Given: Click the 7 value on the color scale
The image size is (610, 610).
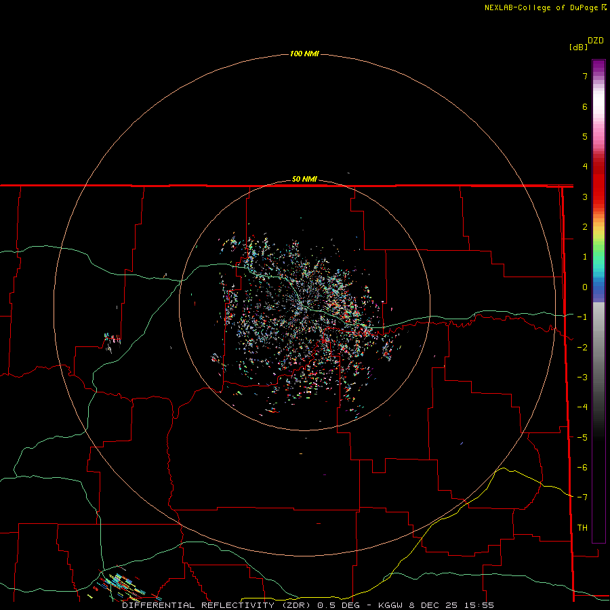Looking at the screenshot, I should pos(585,76).
